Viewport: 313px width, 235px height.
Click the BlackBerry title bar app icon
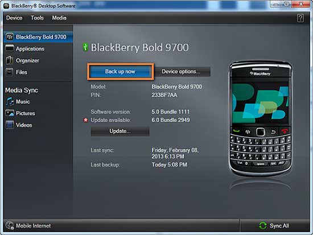[x=6, y=6]
